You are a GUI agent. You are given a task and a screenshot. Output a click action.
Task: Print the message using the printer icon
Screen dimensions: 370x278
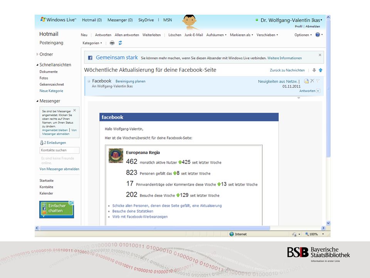tap(112, 43)
